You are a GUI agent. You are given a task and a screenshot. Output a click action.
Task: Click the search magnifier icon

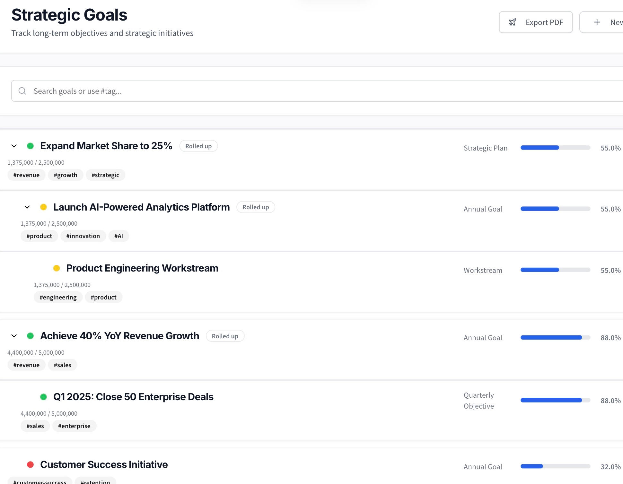click(22, 91)
